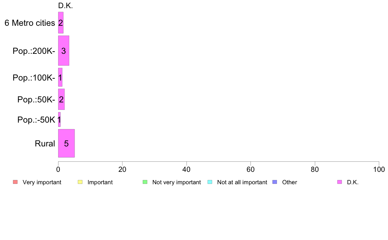
Task: Select the Pop.:200K- bar showing 3
Action: click(64, 51)
